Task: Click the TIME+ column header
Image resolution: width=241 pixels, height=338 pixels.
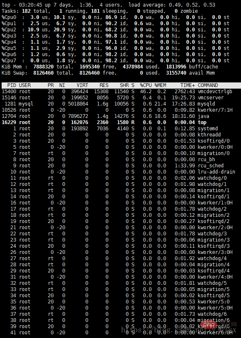Action: (187, 85)
